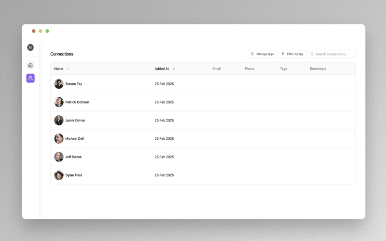Sort by the Name column header
The width and height of the screenshot is (386, 241).
click(x=59, y=69)
